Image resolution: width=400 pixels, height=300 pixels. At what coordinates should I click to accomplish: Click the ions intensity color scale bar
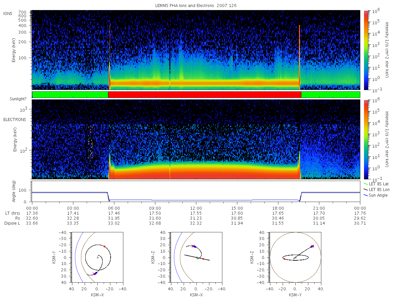366,50
